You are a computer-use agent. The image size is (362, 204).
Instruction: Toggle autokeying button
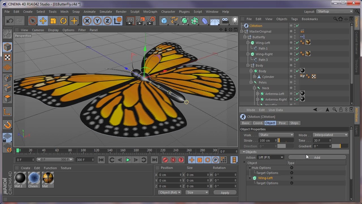[173, 160]
